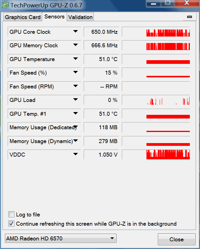Expand the Fan Speed (%) dropdown
This screenshot has height=249, width=200.
75,73
